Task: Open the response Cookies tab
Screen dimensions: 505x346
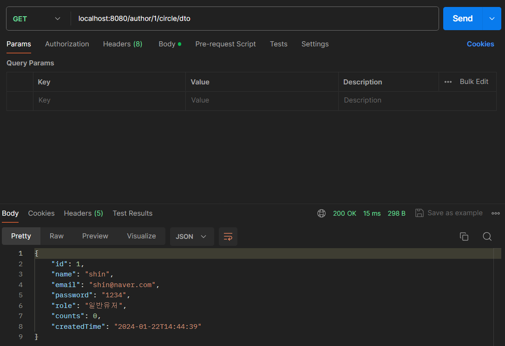Action: pyautogui.click(x=41, y=213)
